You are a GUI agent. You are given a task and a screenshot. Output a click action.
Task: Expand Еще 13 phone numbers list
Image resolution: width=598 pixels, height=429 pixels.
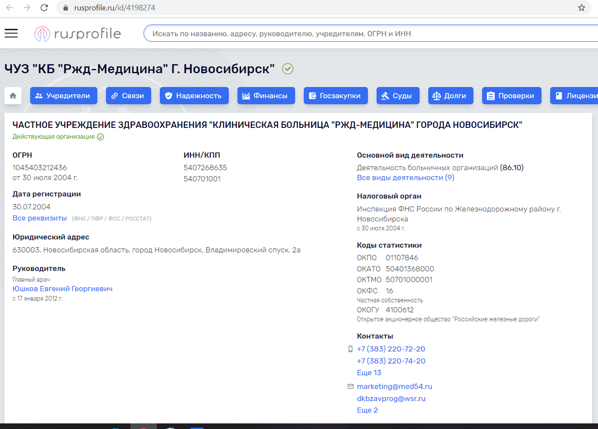pyautogui.click(x=369, y=372)
